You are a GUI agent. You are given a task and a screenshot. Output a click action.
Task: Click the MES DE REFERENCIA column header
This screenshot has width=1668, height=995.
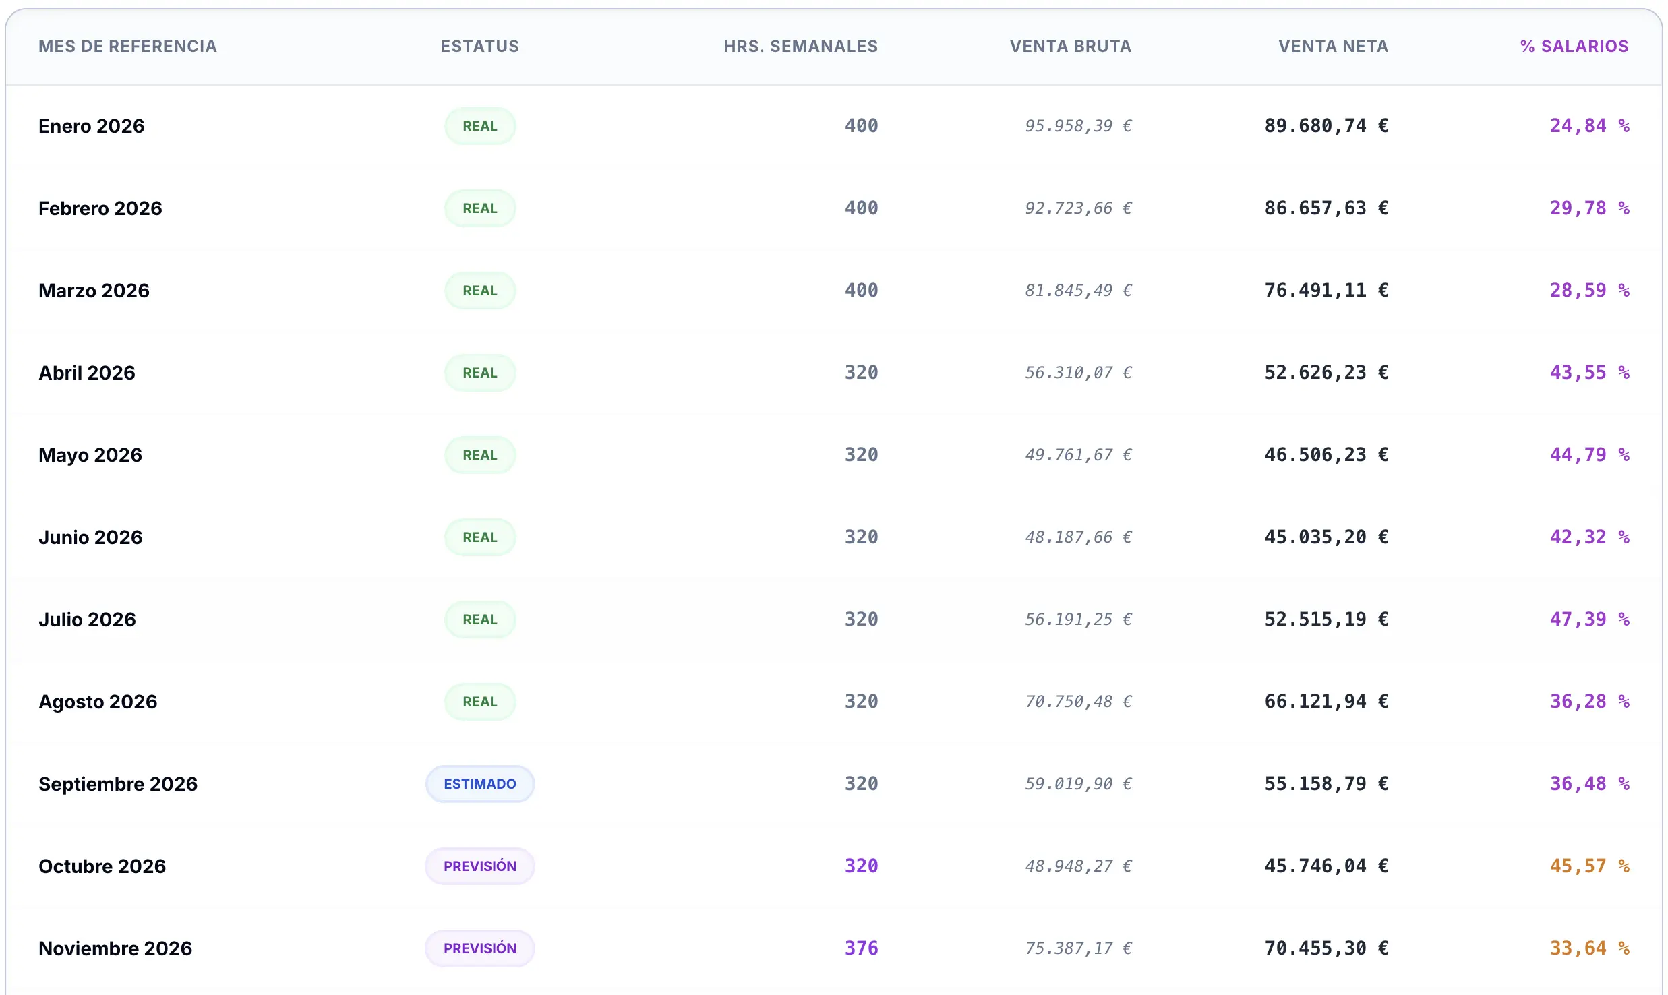(x=127, y=47)
